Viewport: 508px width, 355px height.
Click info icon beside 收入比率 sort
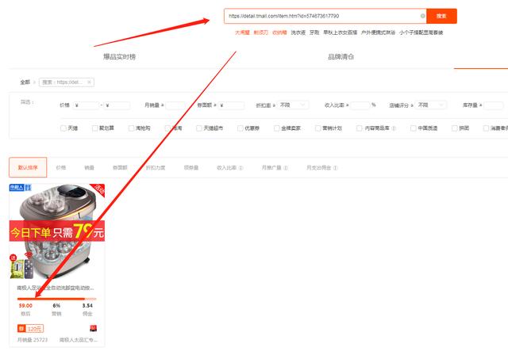(241, 168)
